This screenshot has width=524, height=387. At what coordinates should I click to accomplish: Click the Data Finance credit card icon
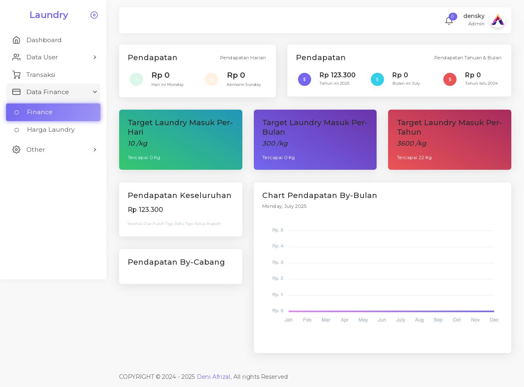coord(16,92)
